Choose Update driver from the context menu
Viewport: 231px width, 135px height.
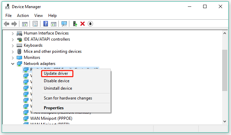tap(71, 73)
